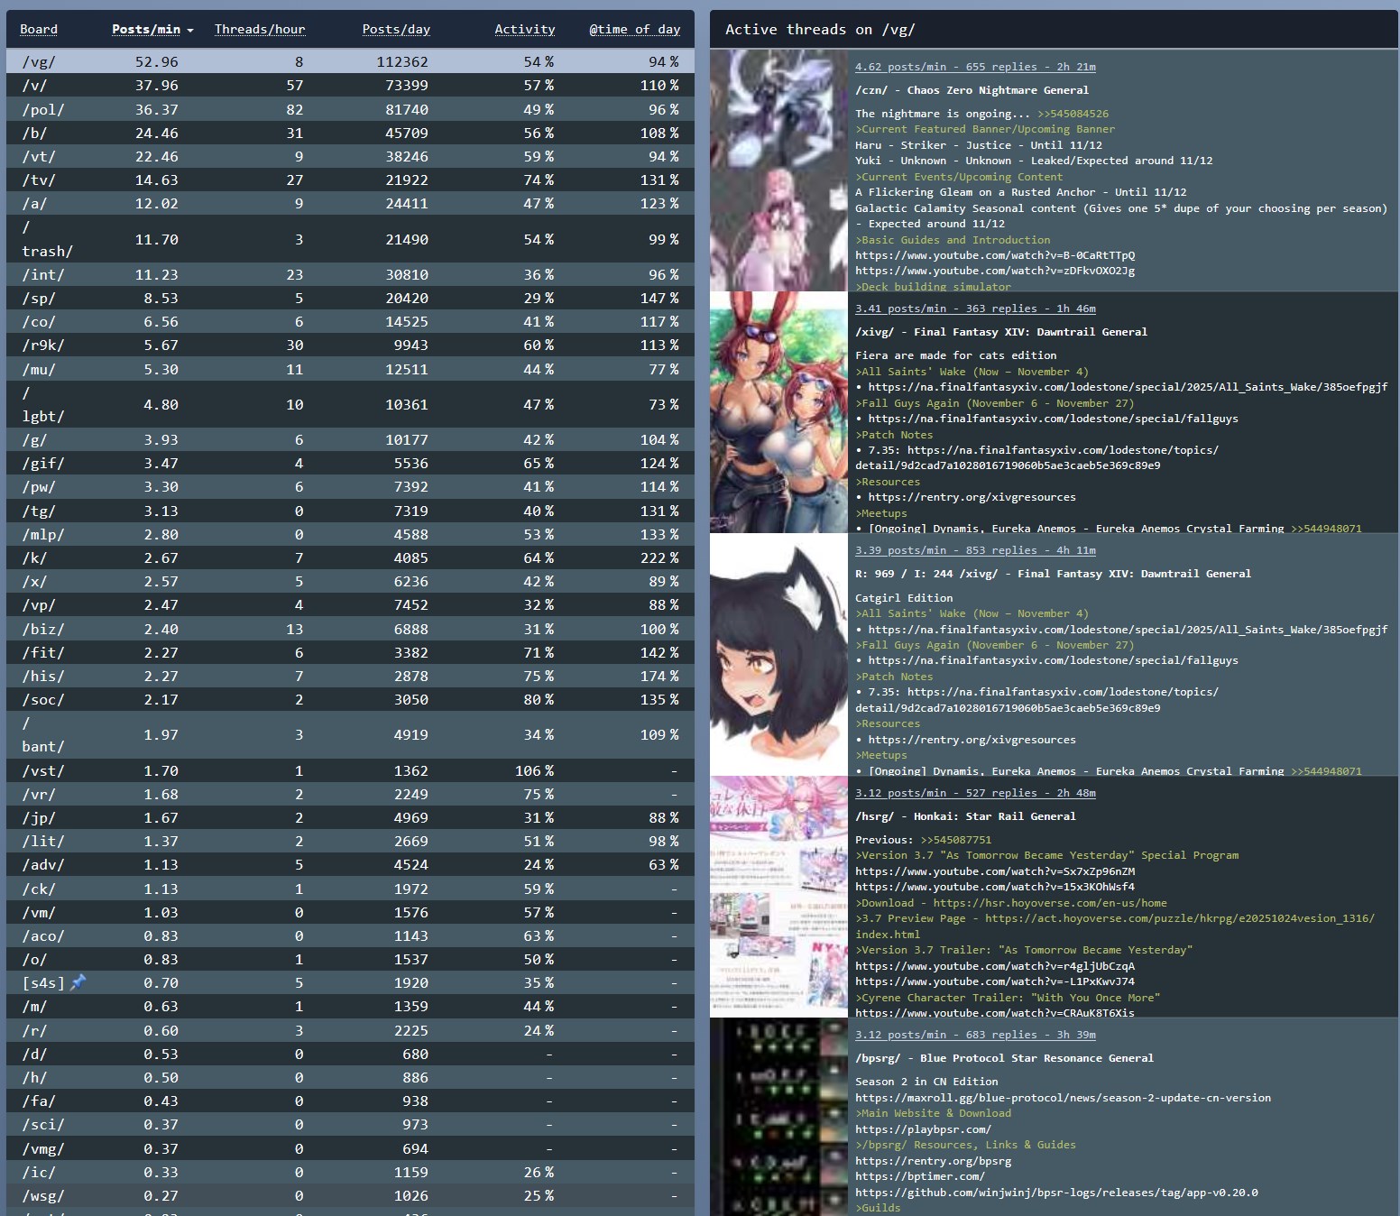
Task: Select the /vt/ board row
Action: 350,156
